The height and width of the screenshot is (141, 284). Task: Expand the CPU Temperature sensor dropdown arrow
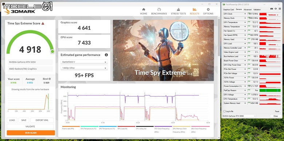point(245,99)
